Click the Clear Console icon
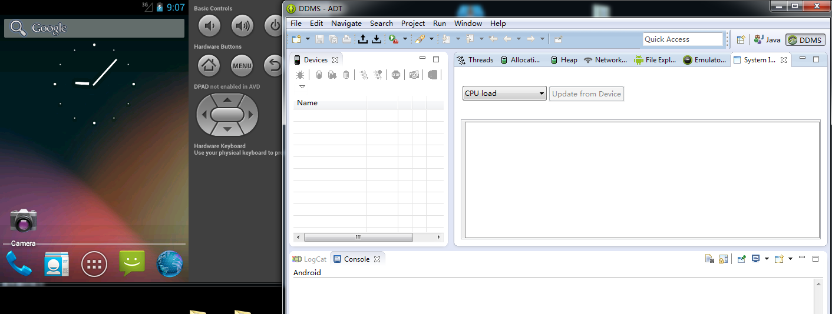 (x=710, y=259)
